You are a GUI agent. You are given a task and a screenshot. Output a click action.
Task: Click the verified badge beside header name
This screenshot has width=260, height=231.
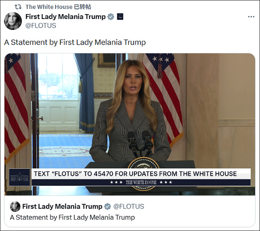pyautogui.click(x=111, y=17)
